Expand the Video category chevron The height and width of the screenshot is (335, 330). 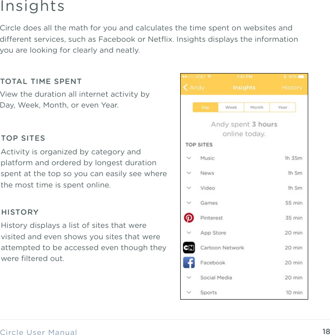pos(189,188)
